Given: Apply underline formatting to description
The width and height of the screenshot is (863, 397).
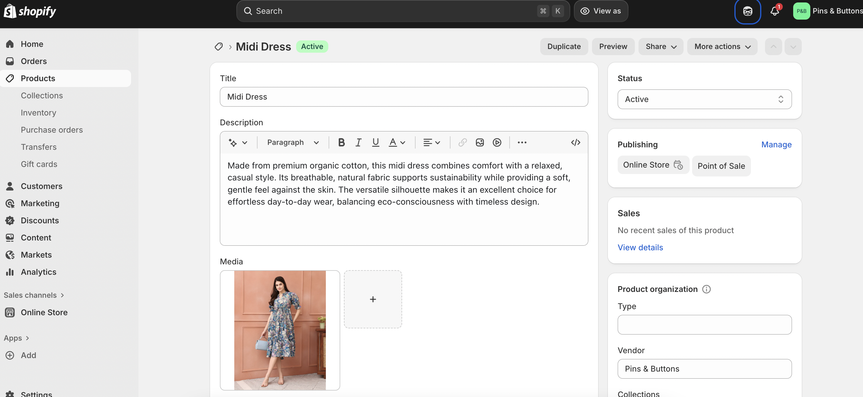Looking at the screenshot, I should pyautogui.click(x=375, y=142).
